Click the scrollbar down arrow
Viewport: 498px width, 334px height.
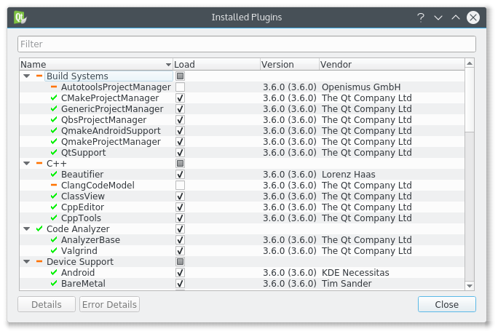pos(470,286)
